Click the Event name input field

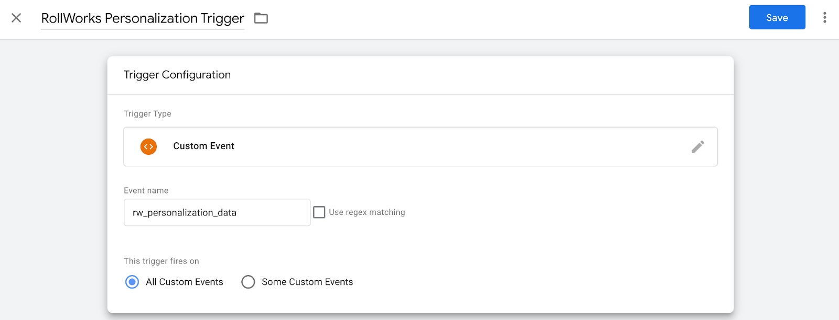(x=217, y=213)
